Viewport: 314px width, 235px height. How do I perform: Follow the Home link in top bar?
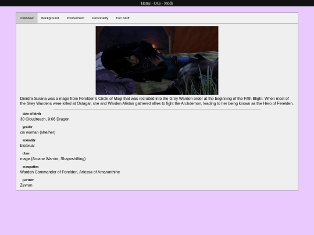point(145,3)
